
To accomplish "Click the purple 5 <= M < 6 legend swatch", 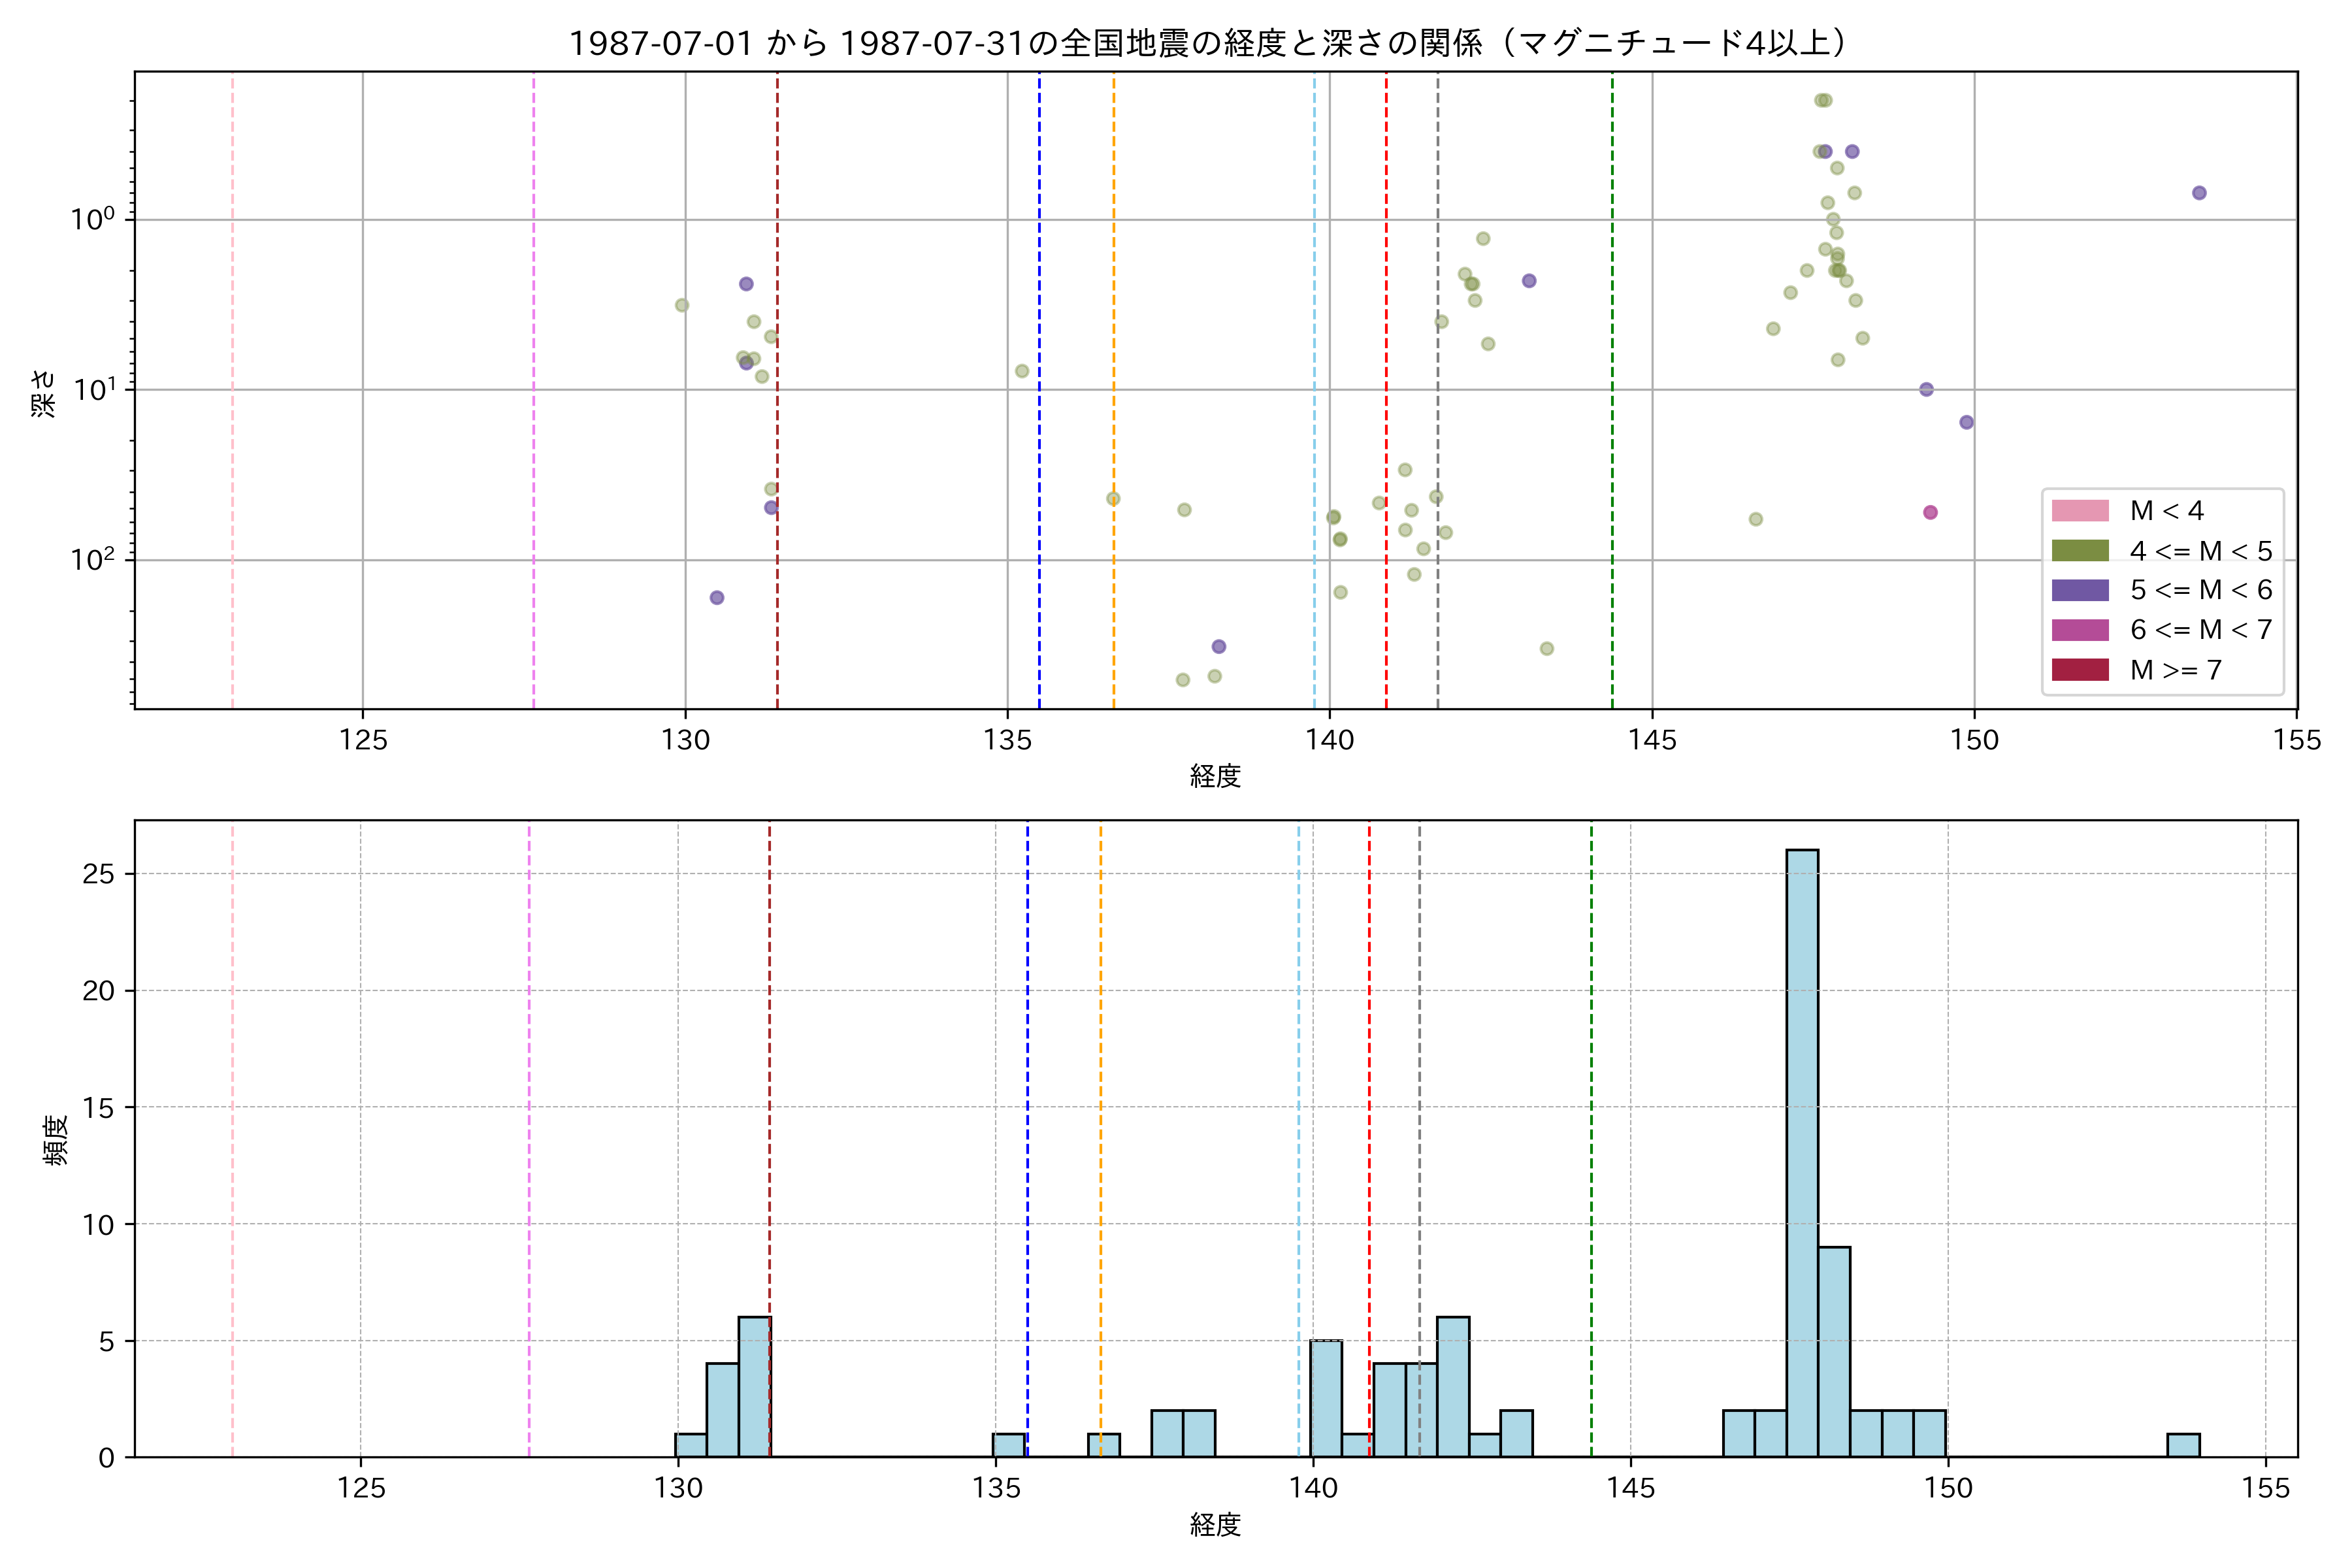I will pos(2080,590).
